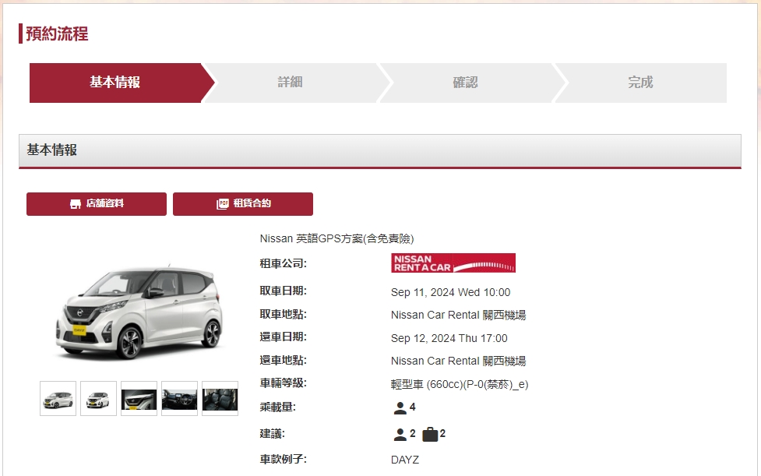761x476 pixels.
Task: Click the 基本情報 section header
Action: [380, 151]
